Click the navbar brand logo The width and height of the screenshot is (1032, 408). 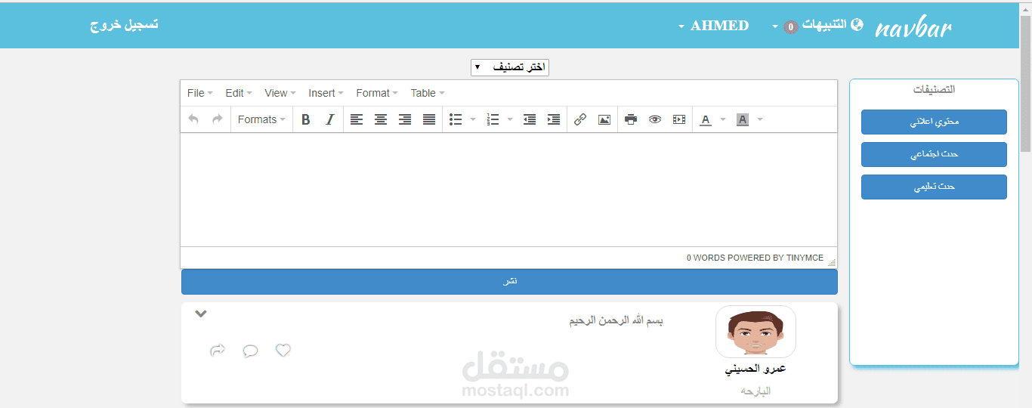coord(913,27)
